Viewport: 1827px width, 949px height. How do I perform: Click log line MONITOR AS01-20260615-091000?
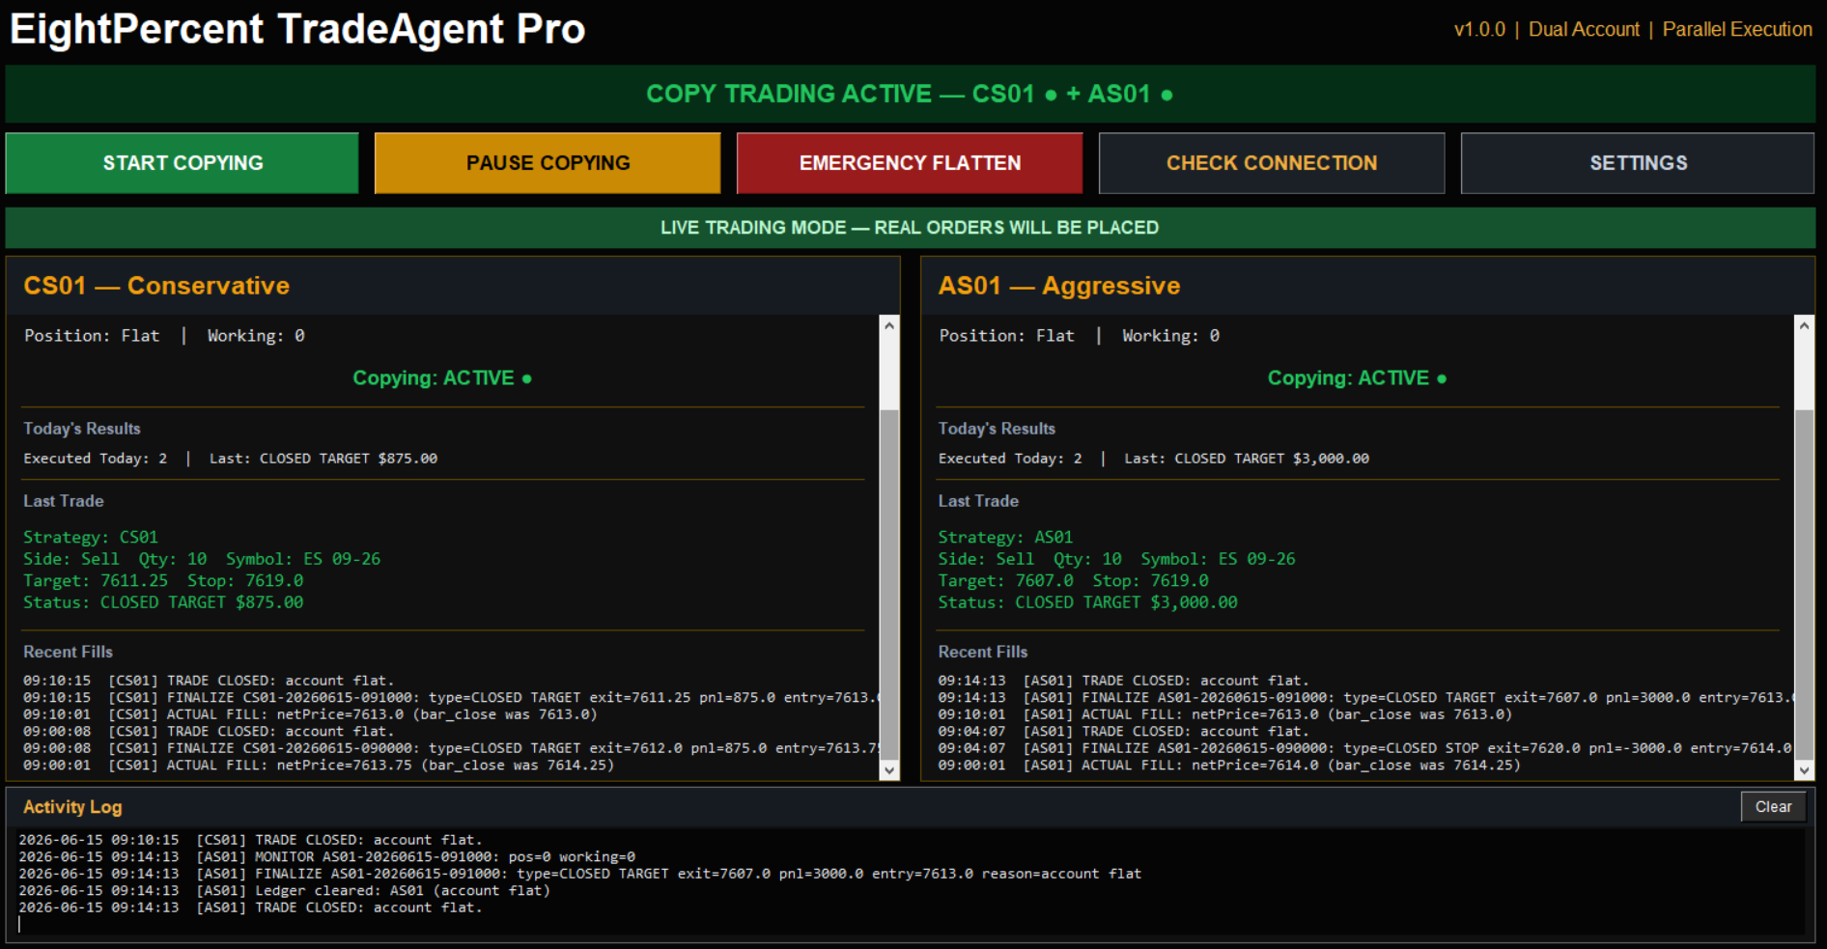(326, 857)
